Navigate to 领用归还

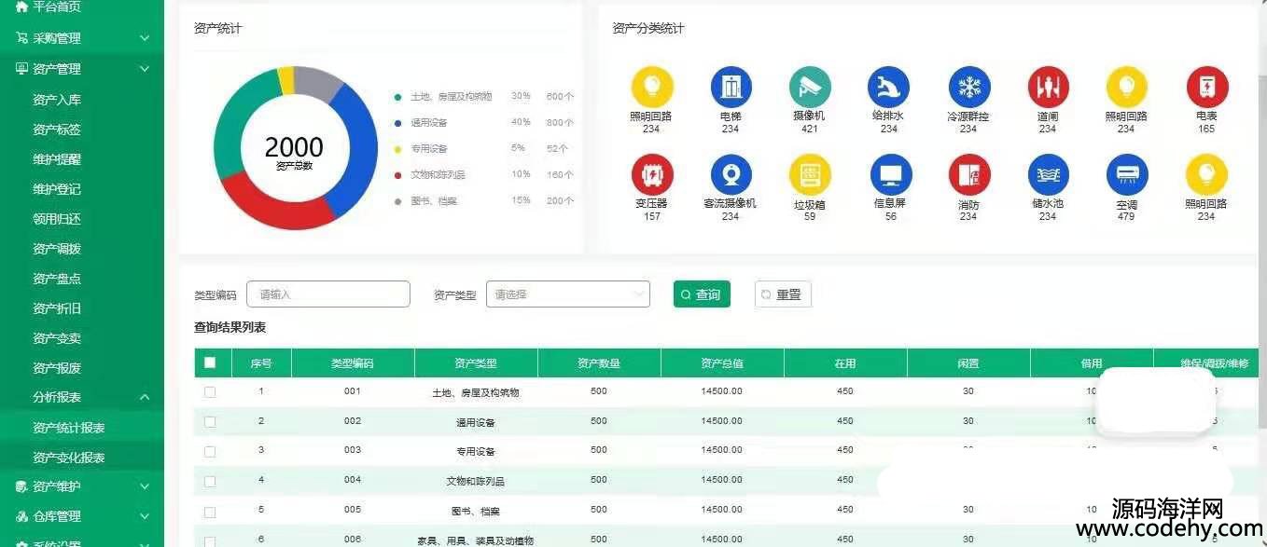[57, 219]
